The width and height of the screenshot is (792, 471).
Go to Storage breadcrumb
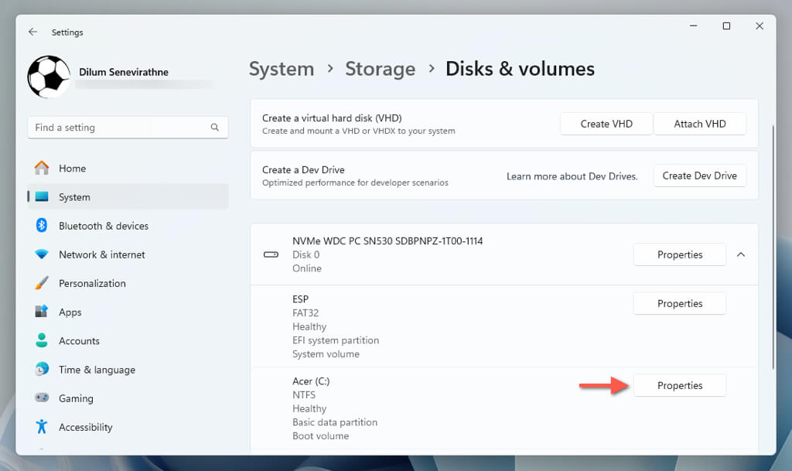coord(380,69)
